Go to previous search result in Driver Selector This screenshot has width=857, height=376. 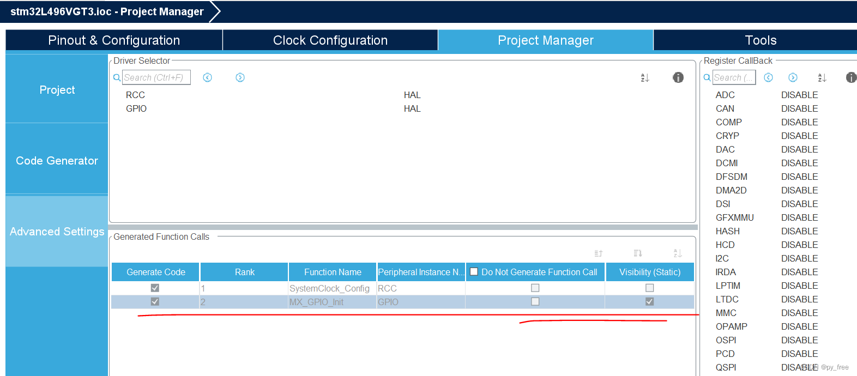click(x=207, y=77)
